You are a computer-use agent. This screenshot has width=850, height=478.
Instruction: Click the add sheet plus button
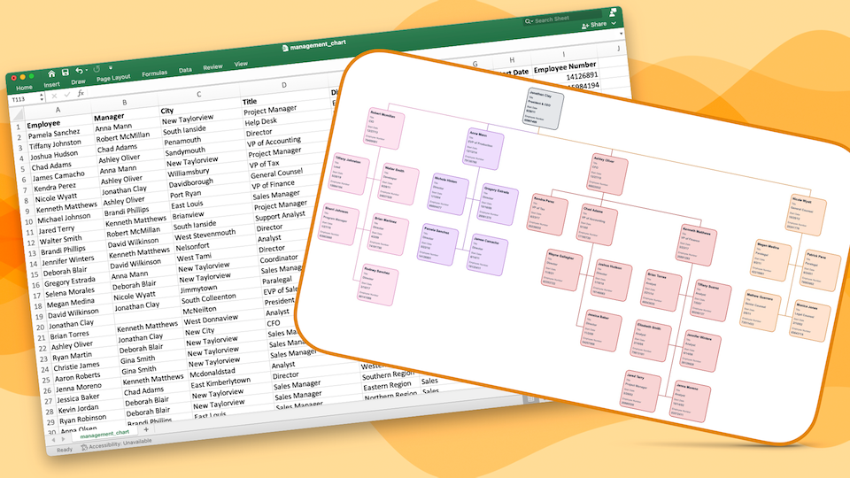tap(146, 429)
